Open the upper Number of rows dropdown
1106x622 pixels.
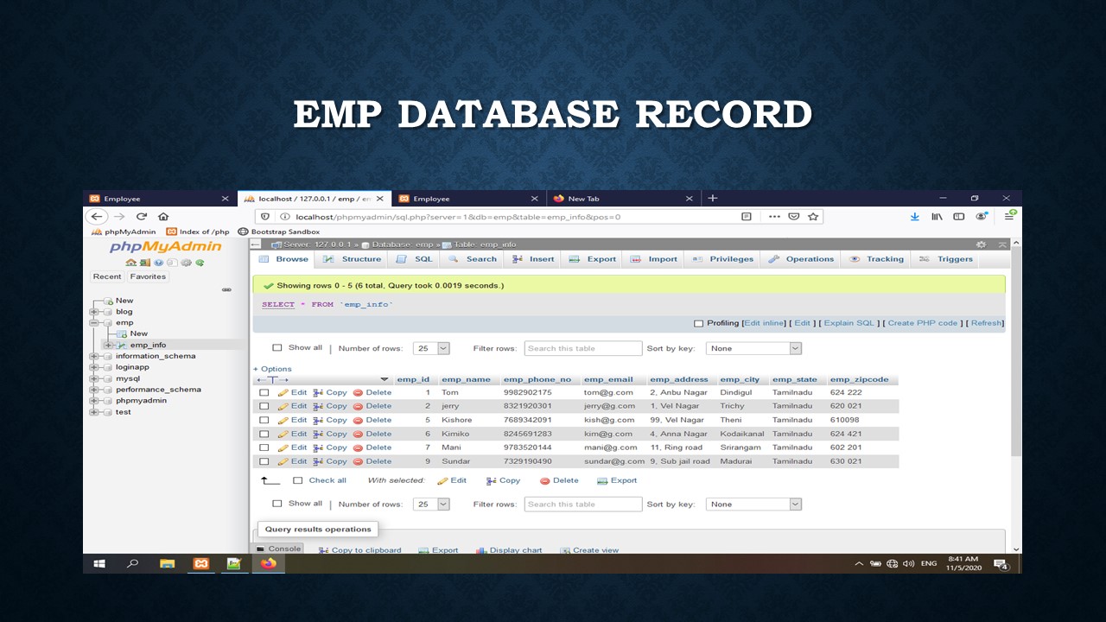(x=432, y=348)
